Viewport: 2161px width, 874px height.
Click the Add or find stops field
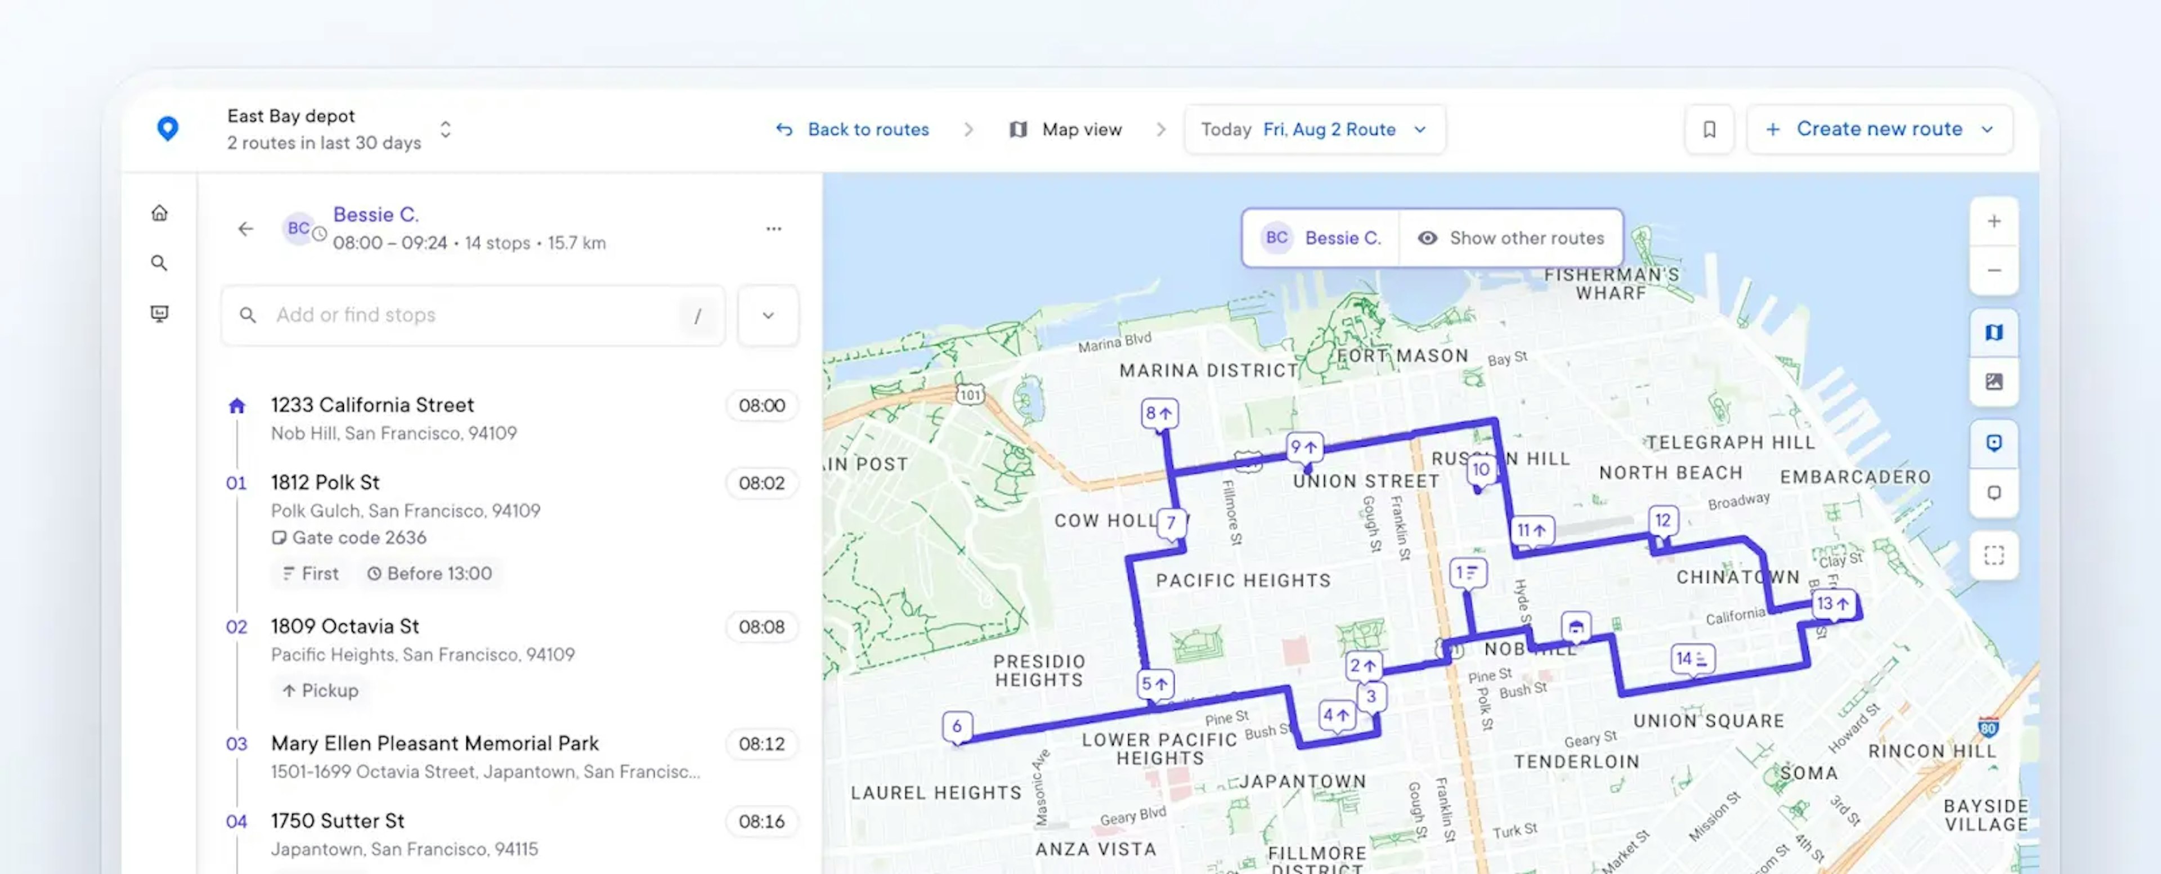click(x=474, y=313)
